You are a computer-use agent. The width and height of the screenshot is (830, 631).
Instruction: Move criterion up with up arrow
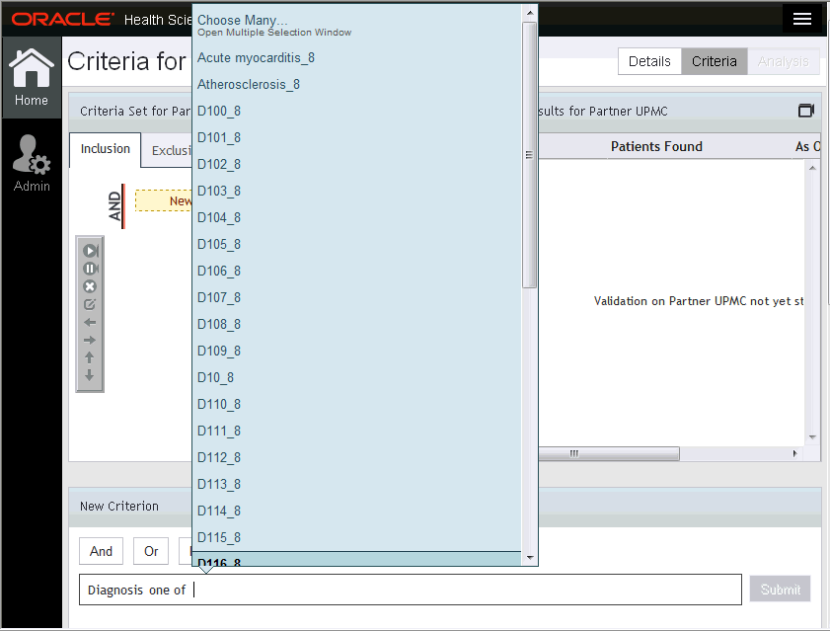[x=90, y=357]
